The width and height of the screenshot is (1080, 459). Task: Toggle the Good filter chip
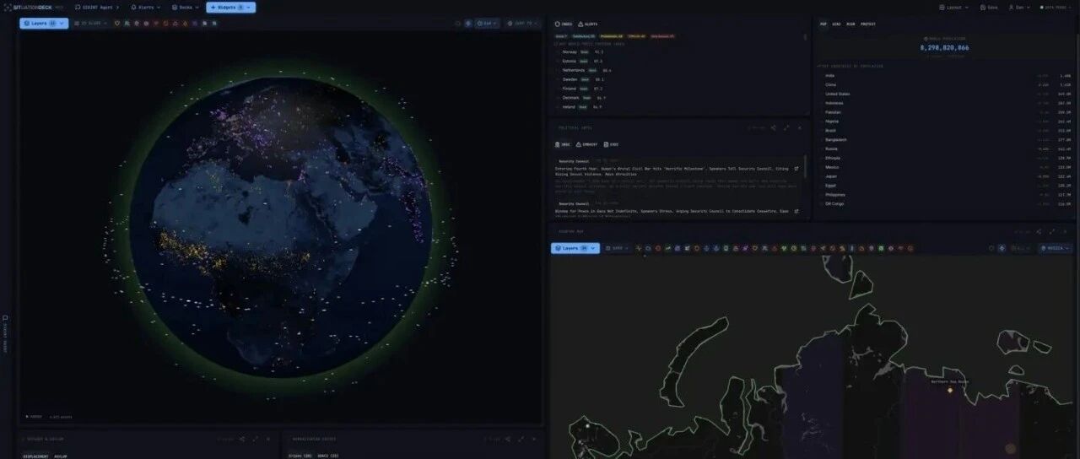click(562, 36)
